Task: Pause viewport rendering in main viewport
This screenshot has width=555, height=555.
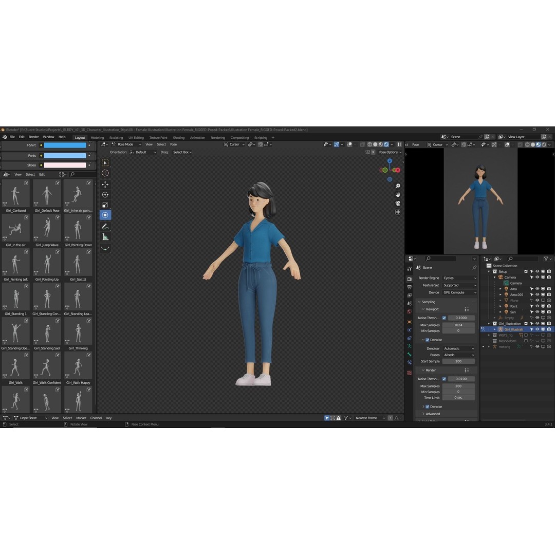Action: (x=399, y=144)
